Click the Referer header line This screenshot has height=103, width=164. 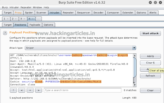[50, 79]
